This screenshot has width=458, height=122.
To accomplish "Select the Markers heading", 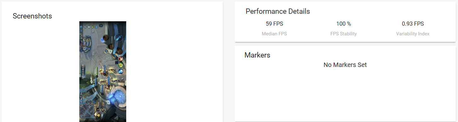I will pyautogui.click(x=257, y=55).
